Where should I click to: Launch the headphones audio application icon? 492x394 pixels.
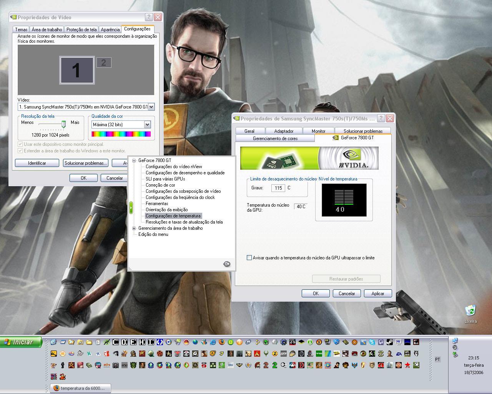click(x=381, y=342)
